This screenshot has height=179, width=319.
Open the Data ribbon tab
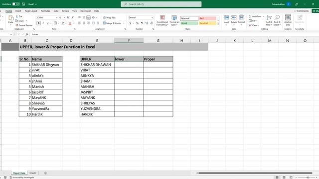pos(56,11)
